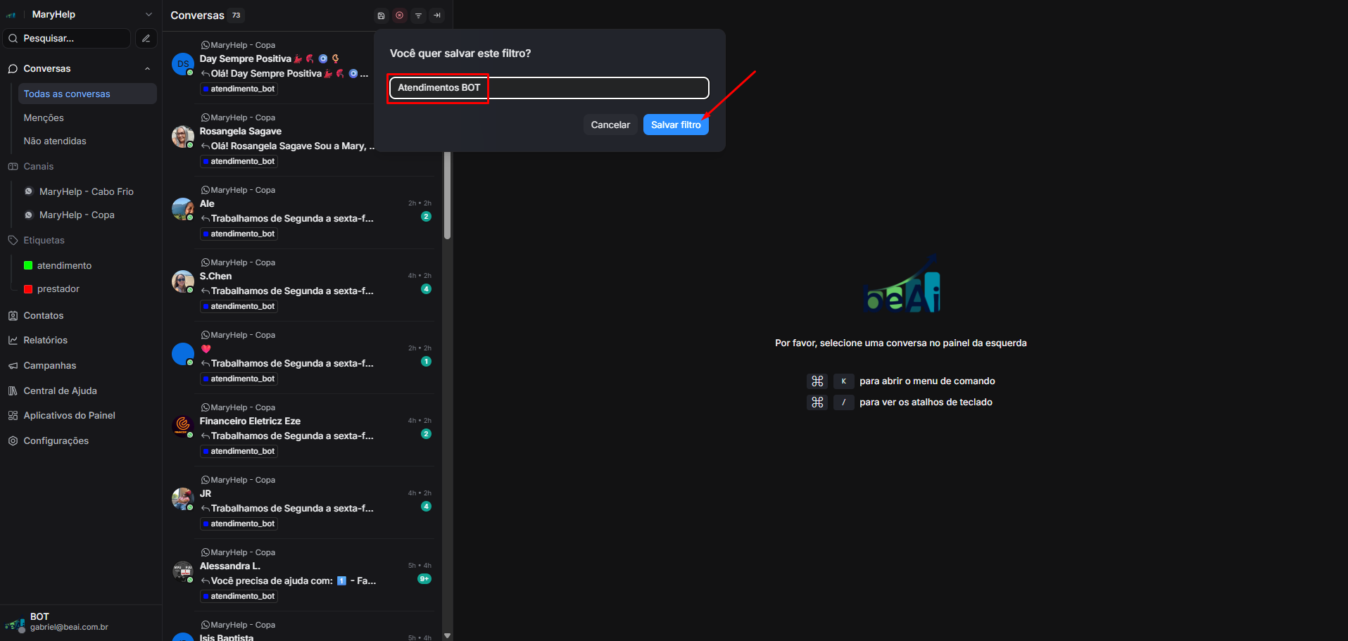The width and height of the screenshot is (1348, 641).
Task: Open the MaryHelp - Cabo Frio channel
Action: (86, 192)
